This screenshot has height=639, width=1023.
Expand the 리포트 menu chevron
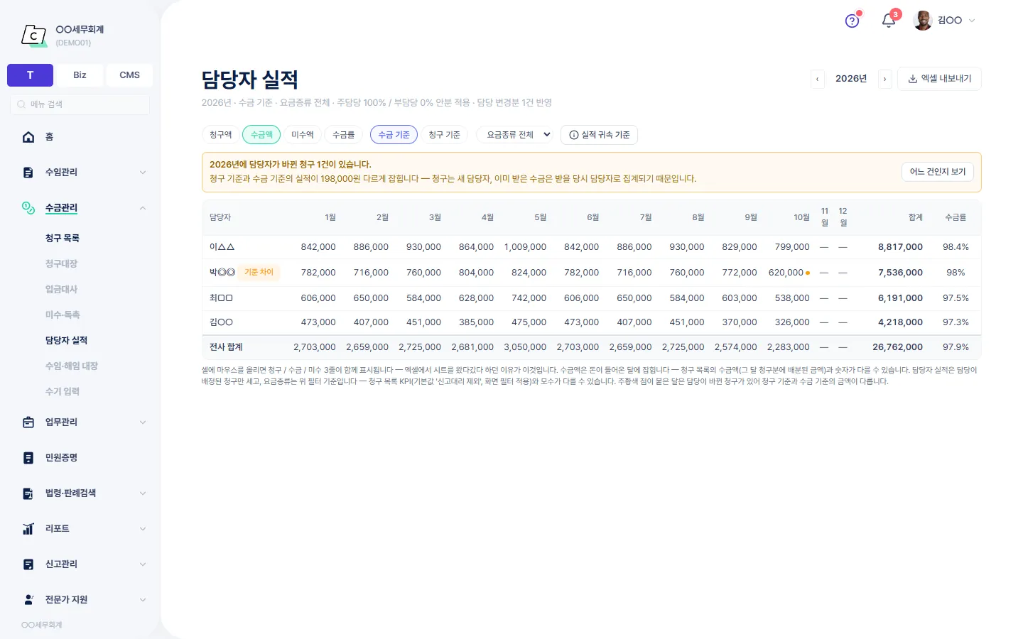[x=143, y=529]
